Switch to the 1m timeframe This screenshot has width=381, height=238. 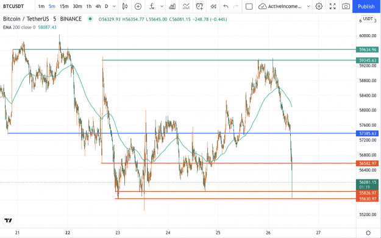(41, 6)
